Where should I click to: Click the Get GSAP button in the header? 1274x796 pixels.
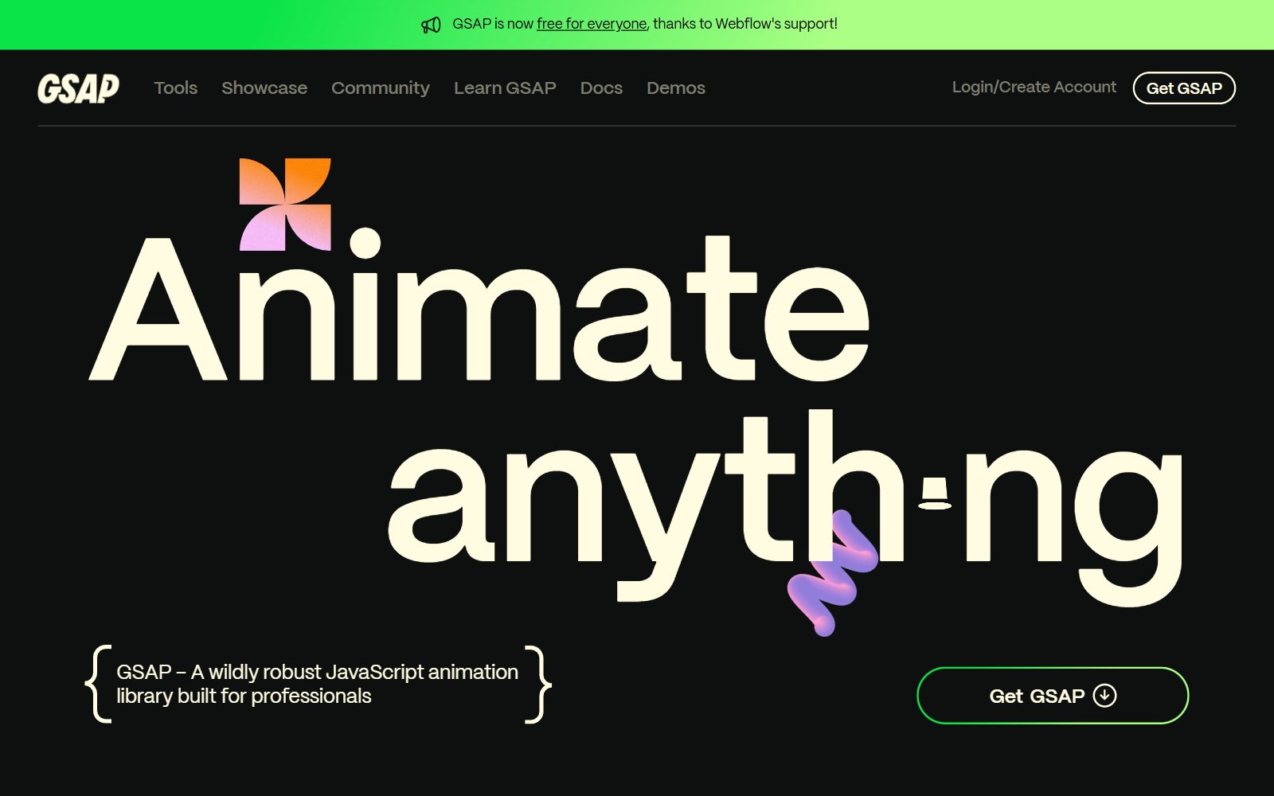[x=1184, y=88]
